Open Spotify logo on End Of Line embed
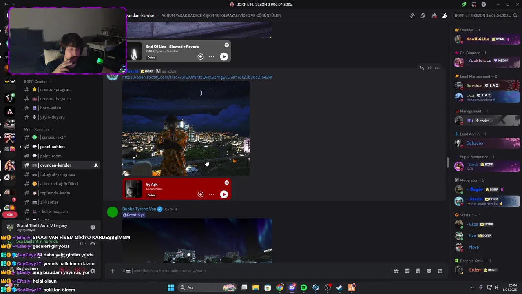Screen dimensions: 522x294 pyautogui.click(x=227, y=45)
